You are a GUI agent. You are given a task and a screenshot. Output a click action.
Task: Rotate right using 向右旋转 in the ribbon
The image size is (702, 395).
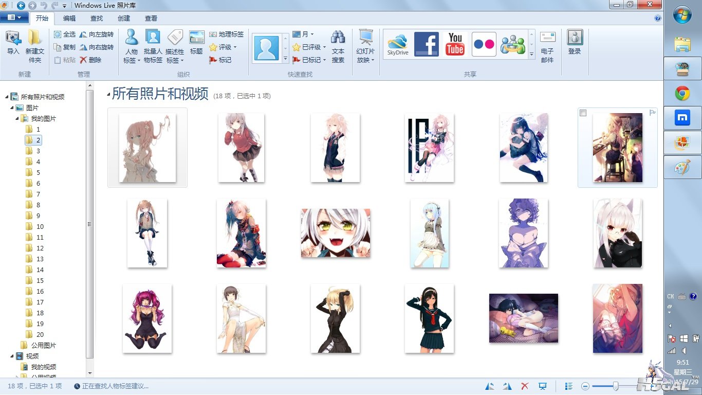click(96, 47)
